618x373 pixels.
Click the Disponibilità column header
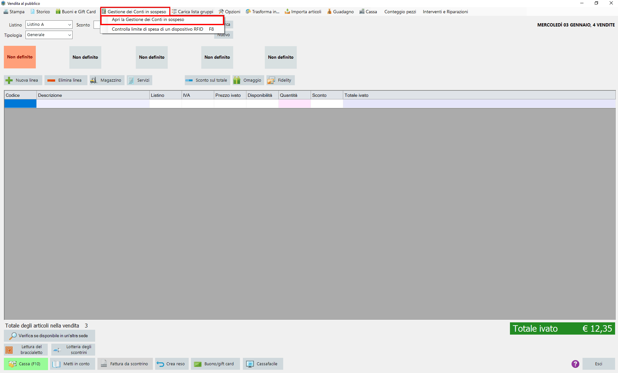(262, 95)
